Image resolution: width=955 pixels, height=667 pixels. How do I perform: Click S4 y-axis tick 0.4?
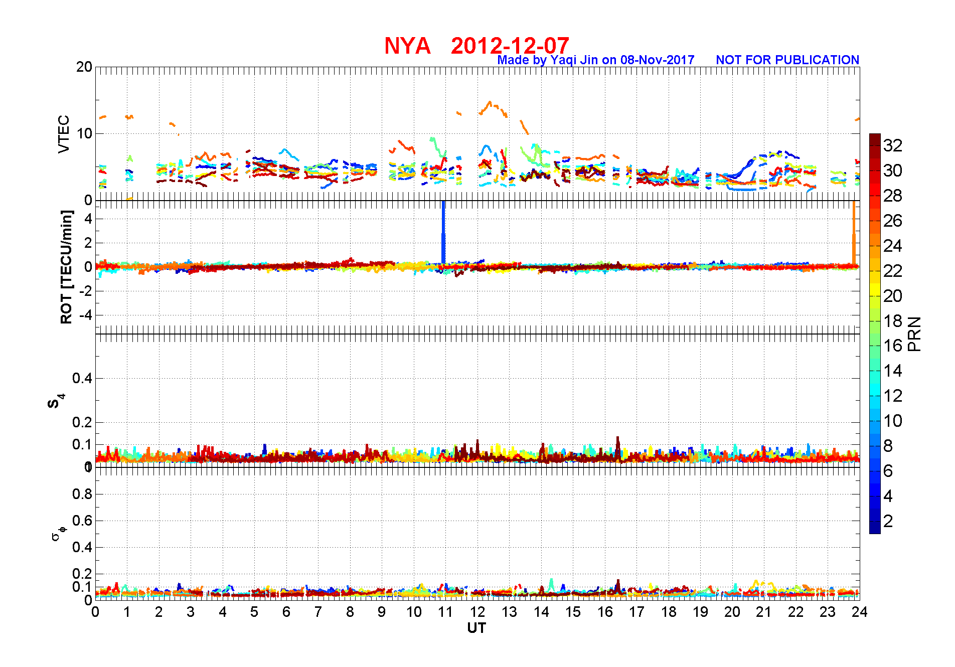[x=82, y=378]
